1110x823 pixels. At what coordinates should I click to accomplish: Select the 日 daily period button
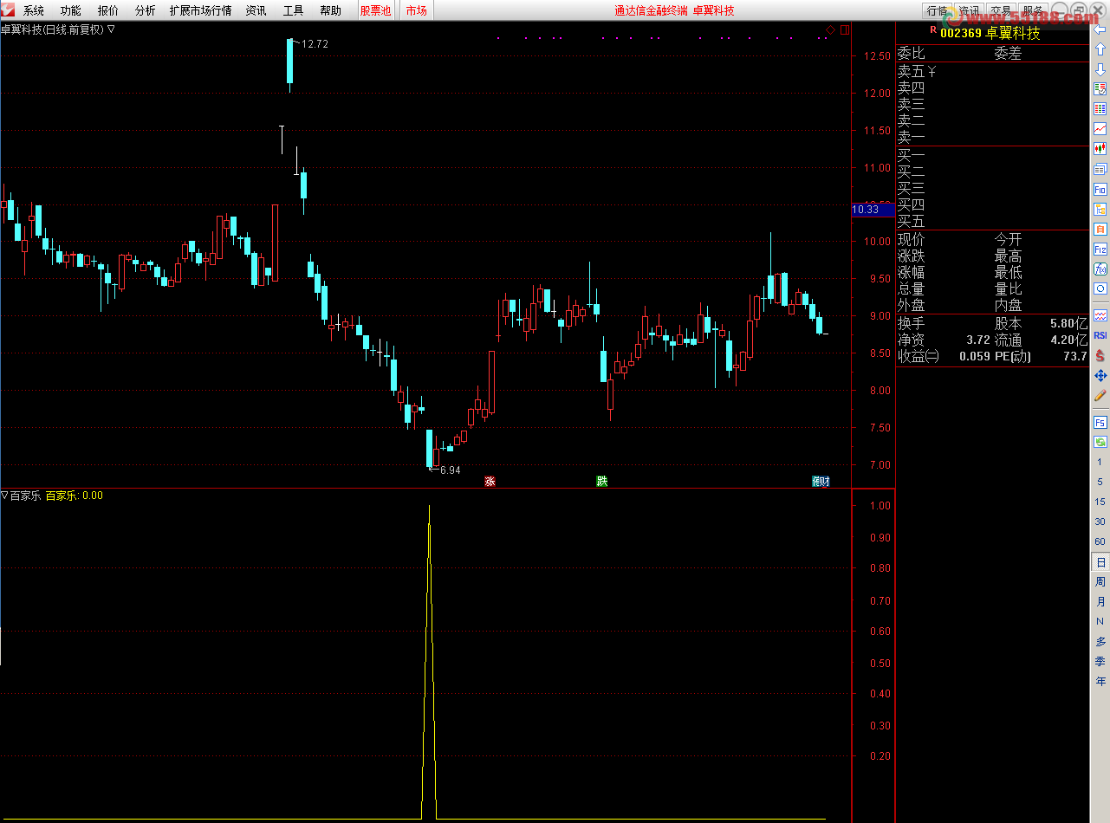click(x=1100, y=562)
